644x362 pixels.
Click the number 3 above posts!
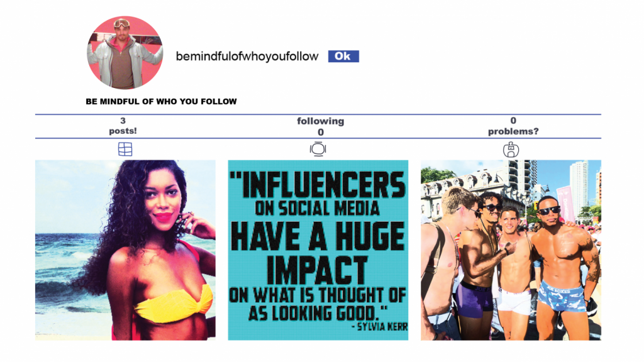(x=123, y=121)
